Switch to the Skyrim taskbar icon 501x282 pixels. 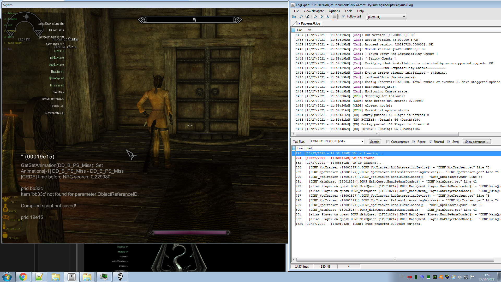pos(120,277)
